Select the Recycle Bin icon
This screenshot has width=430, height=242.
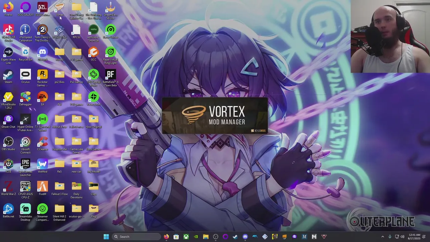(x=26, y=54)
